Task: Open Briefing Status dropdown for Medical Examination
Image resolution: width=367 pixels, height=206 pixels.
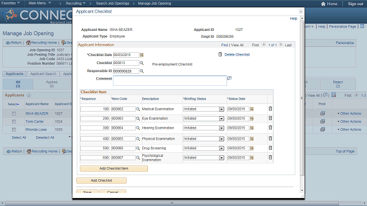Action: tap(221, 109)
